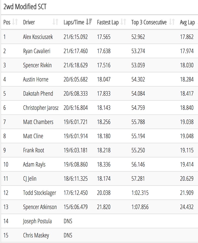Click the 2wd Modified SCT title
The image size is (198, 243).
pos(25,7)
